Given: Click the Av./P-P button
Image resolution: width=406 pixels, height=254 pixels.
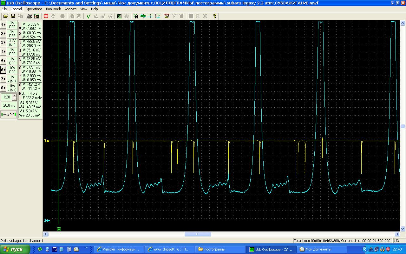Looking at the screenshot, I should (9, 115).
